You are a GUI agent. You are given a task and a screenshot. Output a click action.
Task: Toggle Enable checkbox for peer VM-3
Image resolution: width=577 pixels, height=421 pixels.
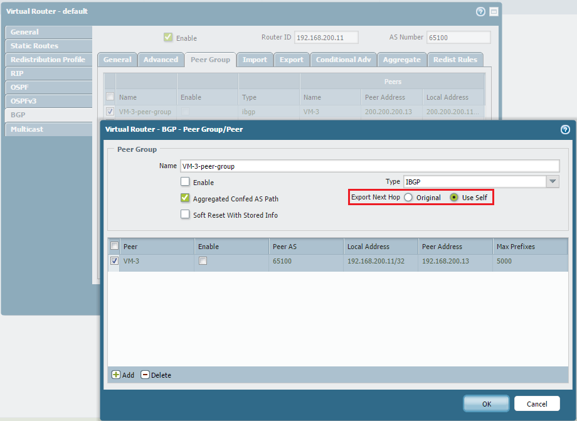203,260
